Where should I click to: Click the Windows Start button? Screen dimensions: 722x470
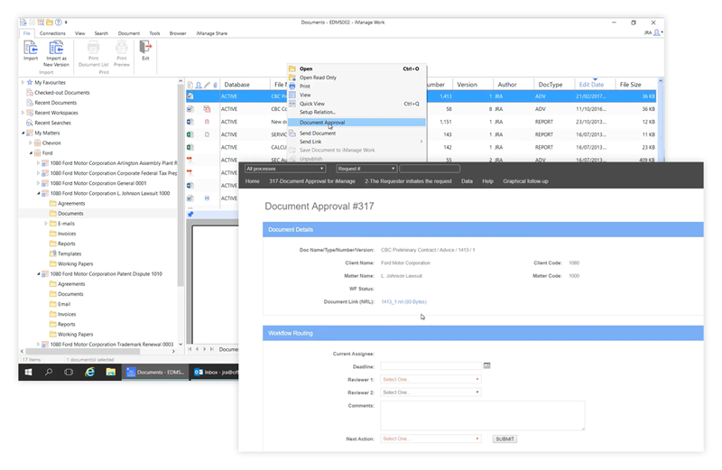(x=28, y=372)
